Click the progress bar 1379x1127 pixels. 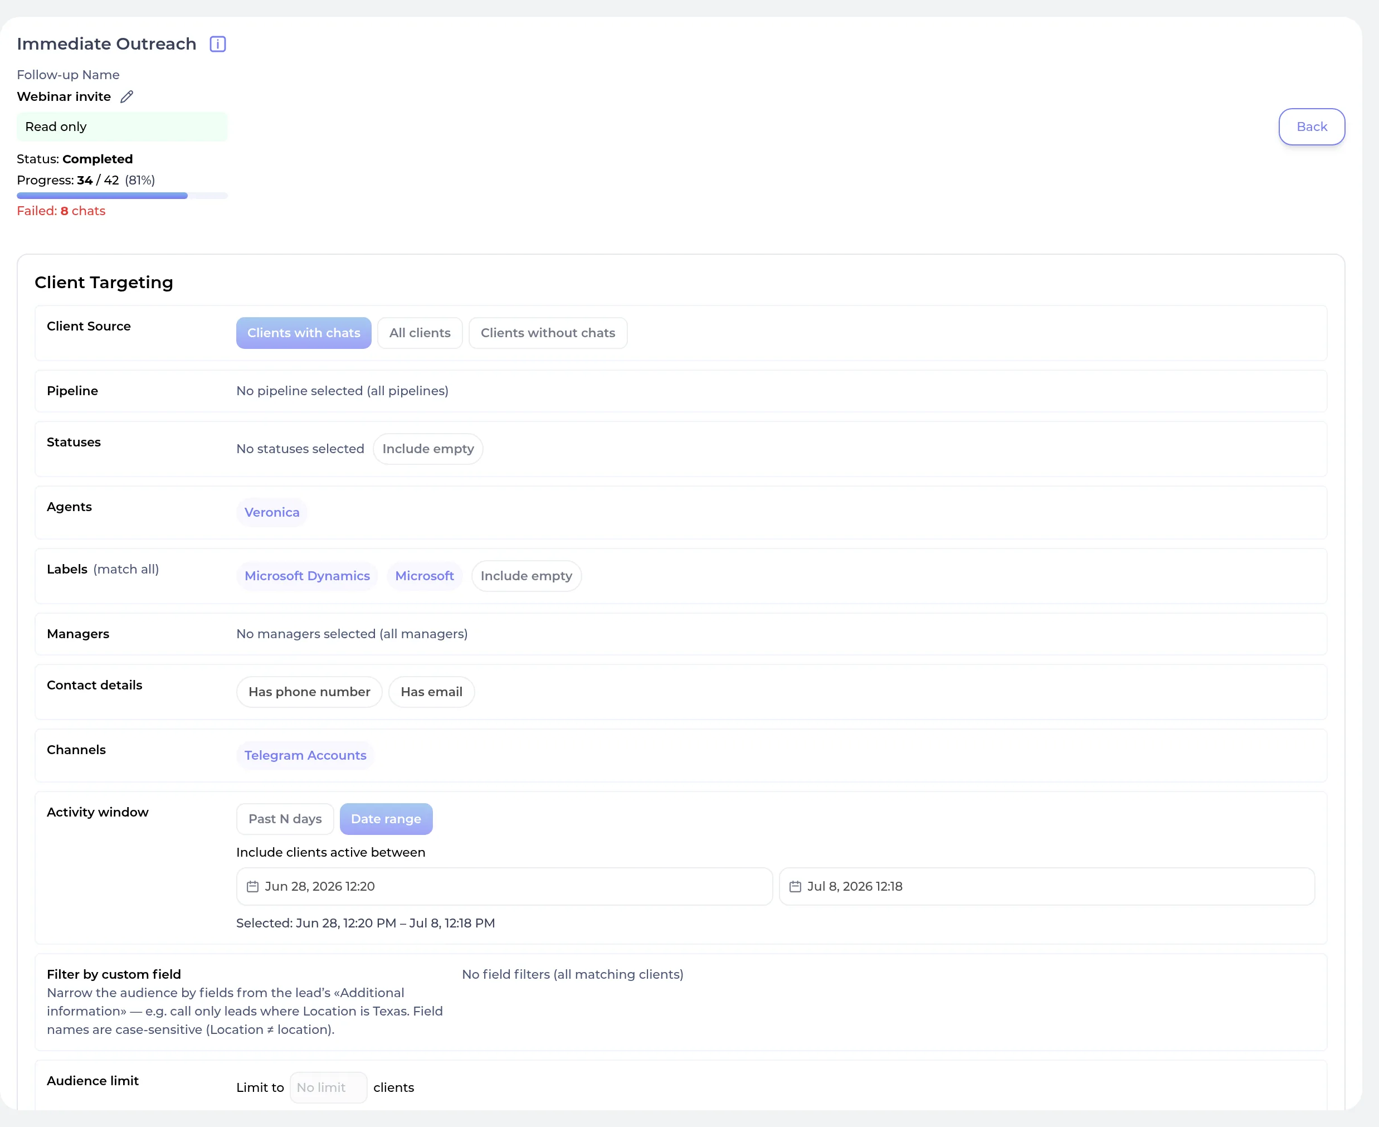(x=122, y=196)
